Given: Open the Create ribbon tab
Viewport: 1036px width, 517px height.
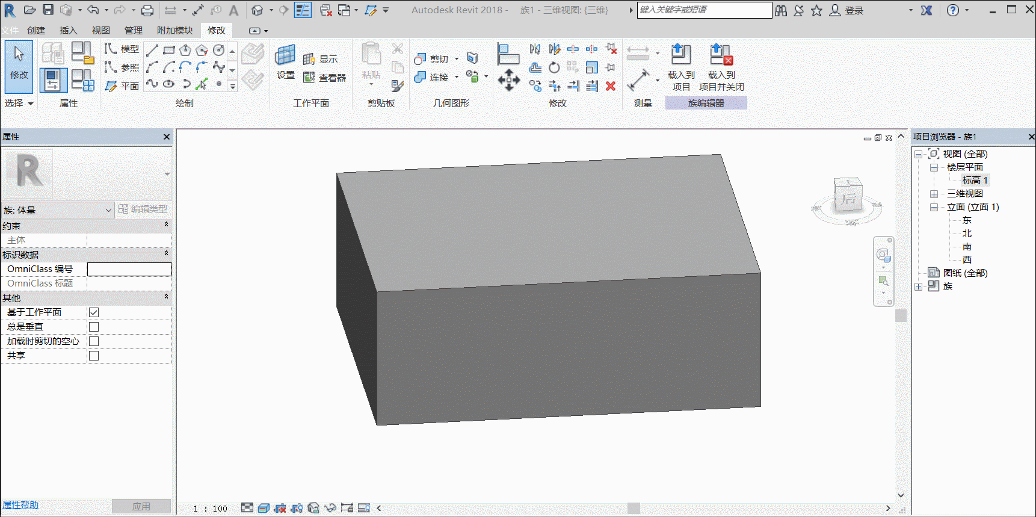Looking at the screenshot, I should (36, 30).
